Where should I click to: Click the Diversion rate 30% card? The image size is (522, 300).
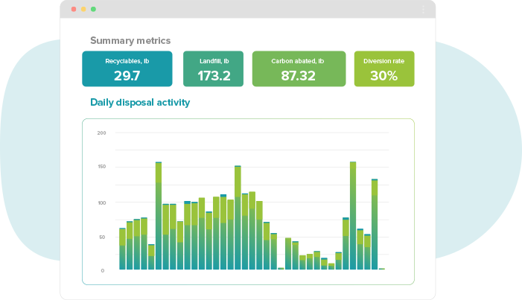pos(383,68)
